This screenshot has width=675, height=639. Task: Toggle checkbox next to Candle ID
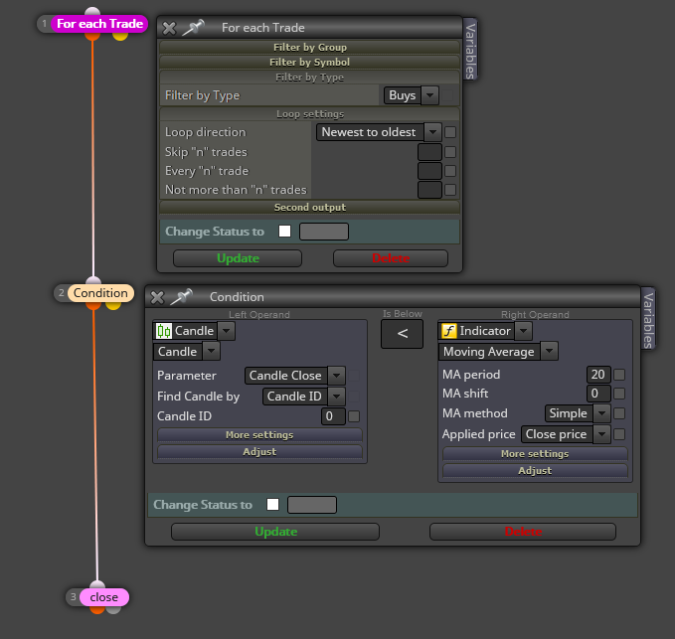point(354,416)
